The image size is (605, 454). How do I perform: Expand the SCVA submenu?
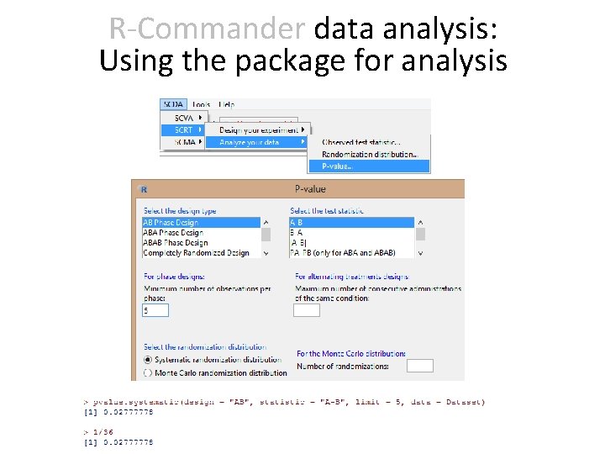click(x=185, y=118)
